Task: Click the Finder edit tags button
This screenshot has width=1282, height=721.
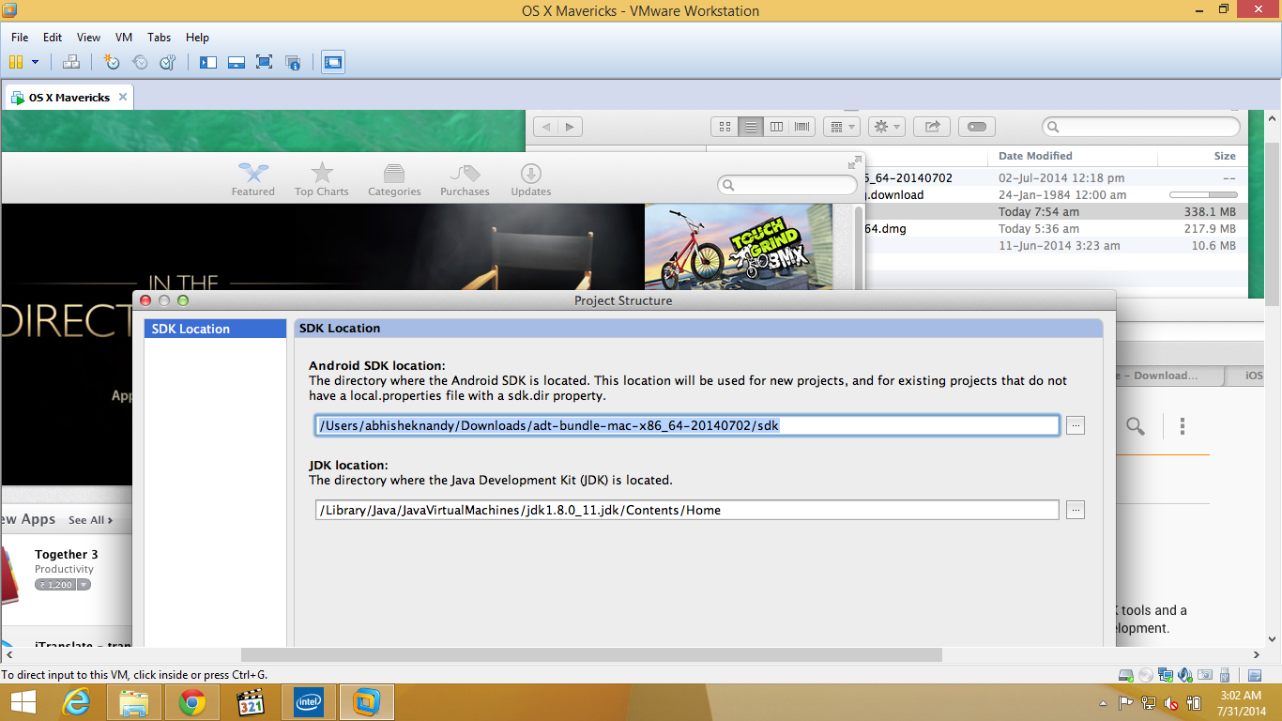Action: [977, 127]
